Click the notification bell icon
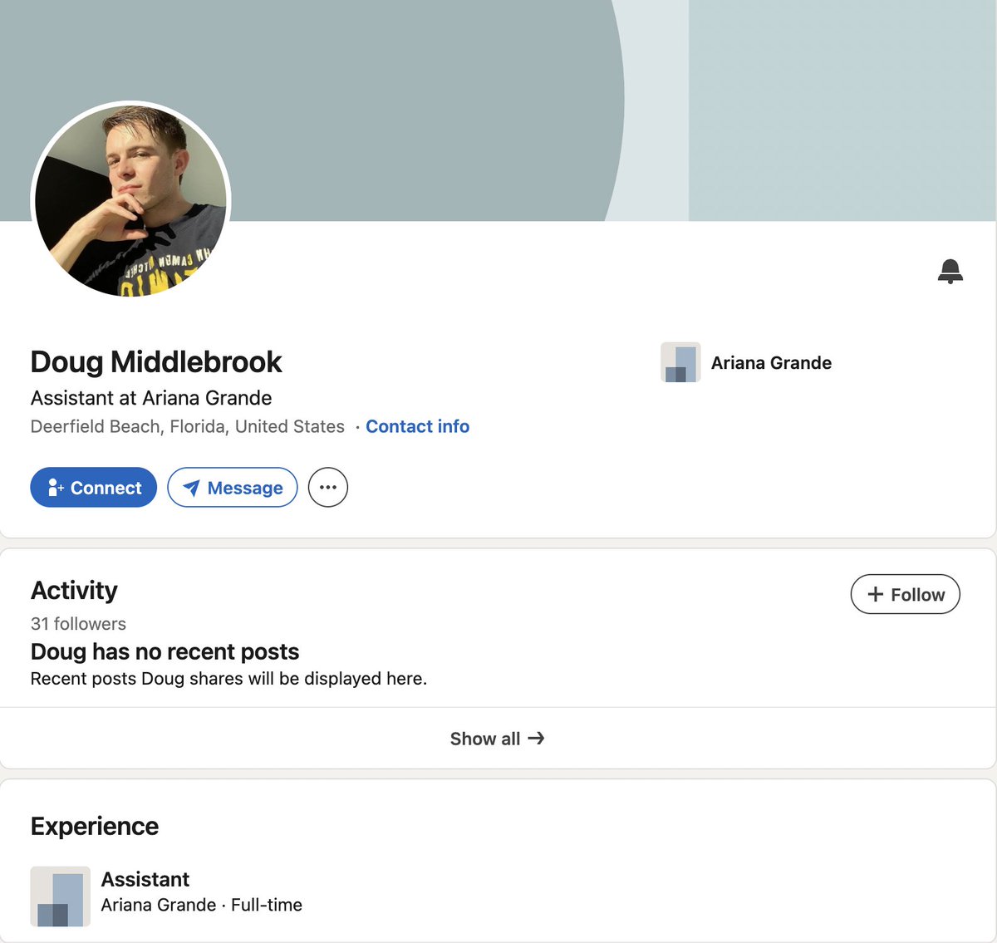The image size is (997, 943). click(x=950, y=271)
